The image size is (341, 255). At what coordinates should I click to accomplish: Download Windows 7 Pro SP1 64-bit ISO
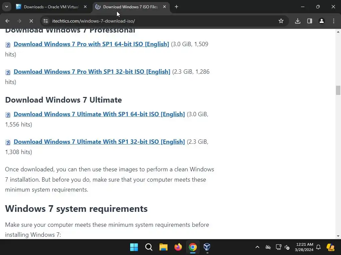pyautogui.click(x=91, y=44)
